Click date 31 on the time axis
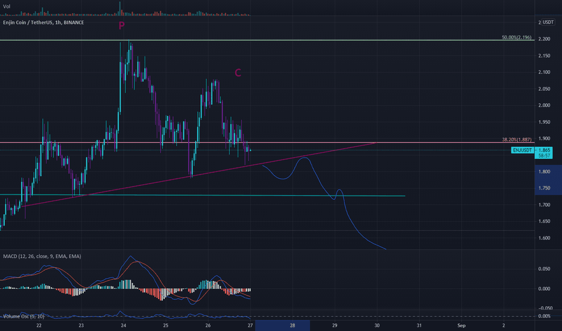The width and height of the screenshot is (562, 331). click(419, 326)
